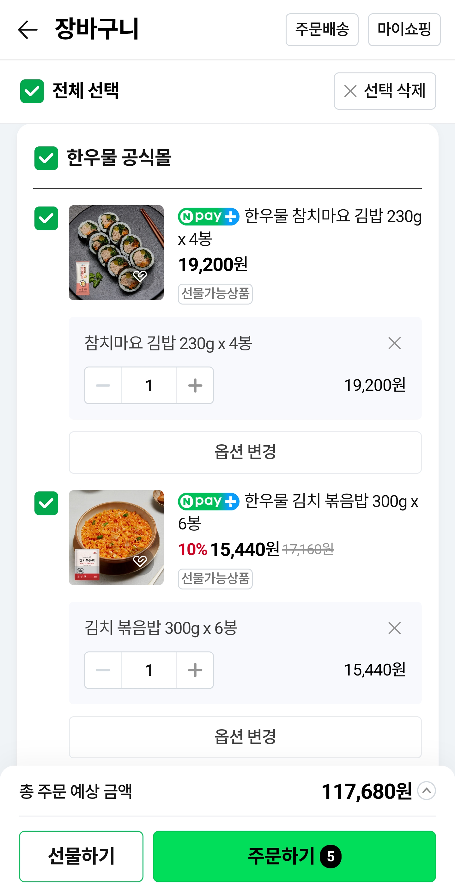Open 옵션 변경 for 김치 볶음밥
This screenshot has width=455, height=894.
coord(245,737)
